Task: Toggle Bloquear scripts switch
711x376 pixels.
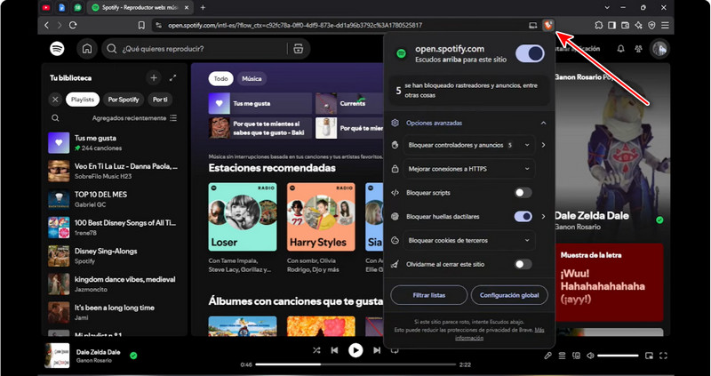Action: click(x=523, y=193)
